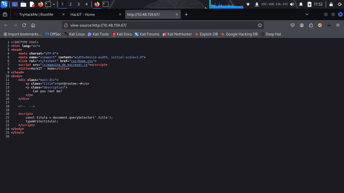This screenshot has height=193, width=344.
Task: Open the Kali Forums bookmark
Action: 147,34
